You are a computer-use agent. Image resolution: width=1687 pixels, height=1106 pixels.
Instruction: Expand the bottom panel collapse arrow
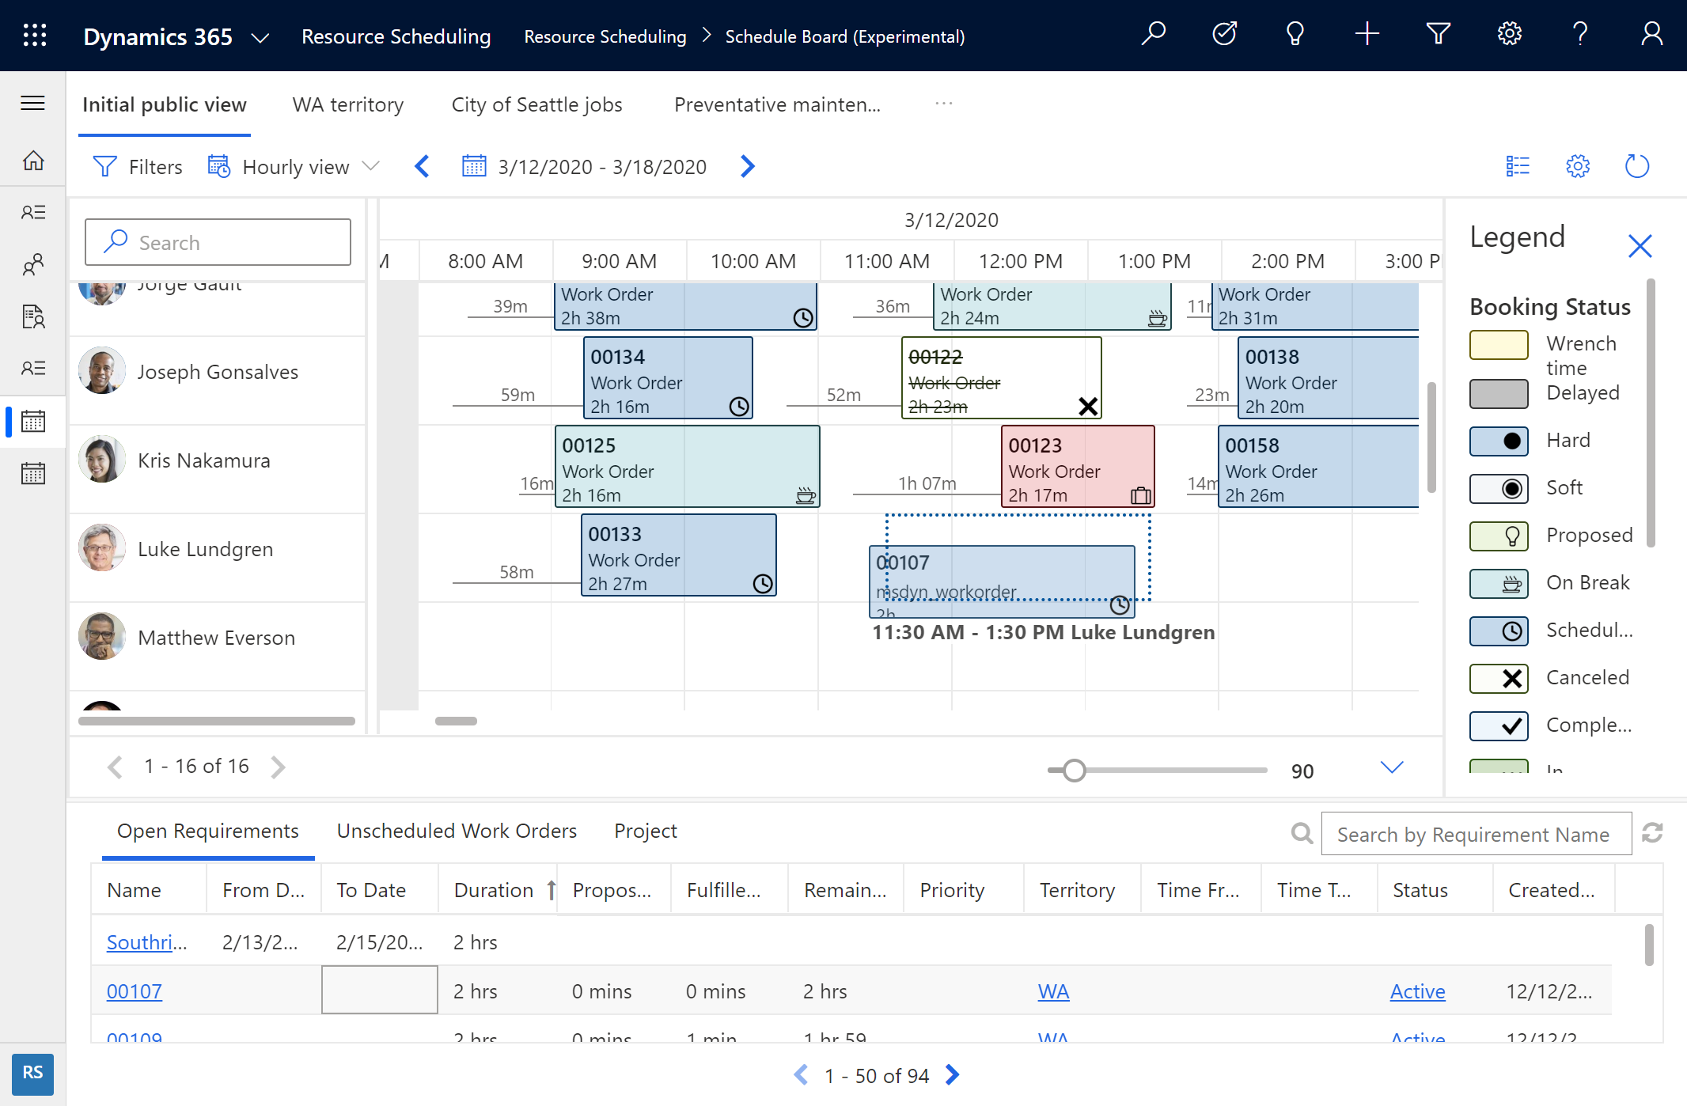pyautogui.click(x=1391, y=765)
